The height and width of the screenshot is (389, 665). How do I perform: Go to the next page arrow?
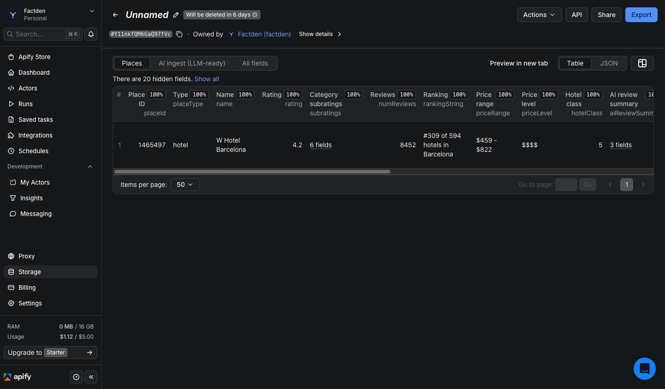pyautogui.click(x=643, y=185)
